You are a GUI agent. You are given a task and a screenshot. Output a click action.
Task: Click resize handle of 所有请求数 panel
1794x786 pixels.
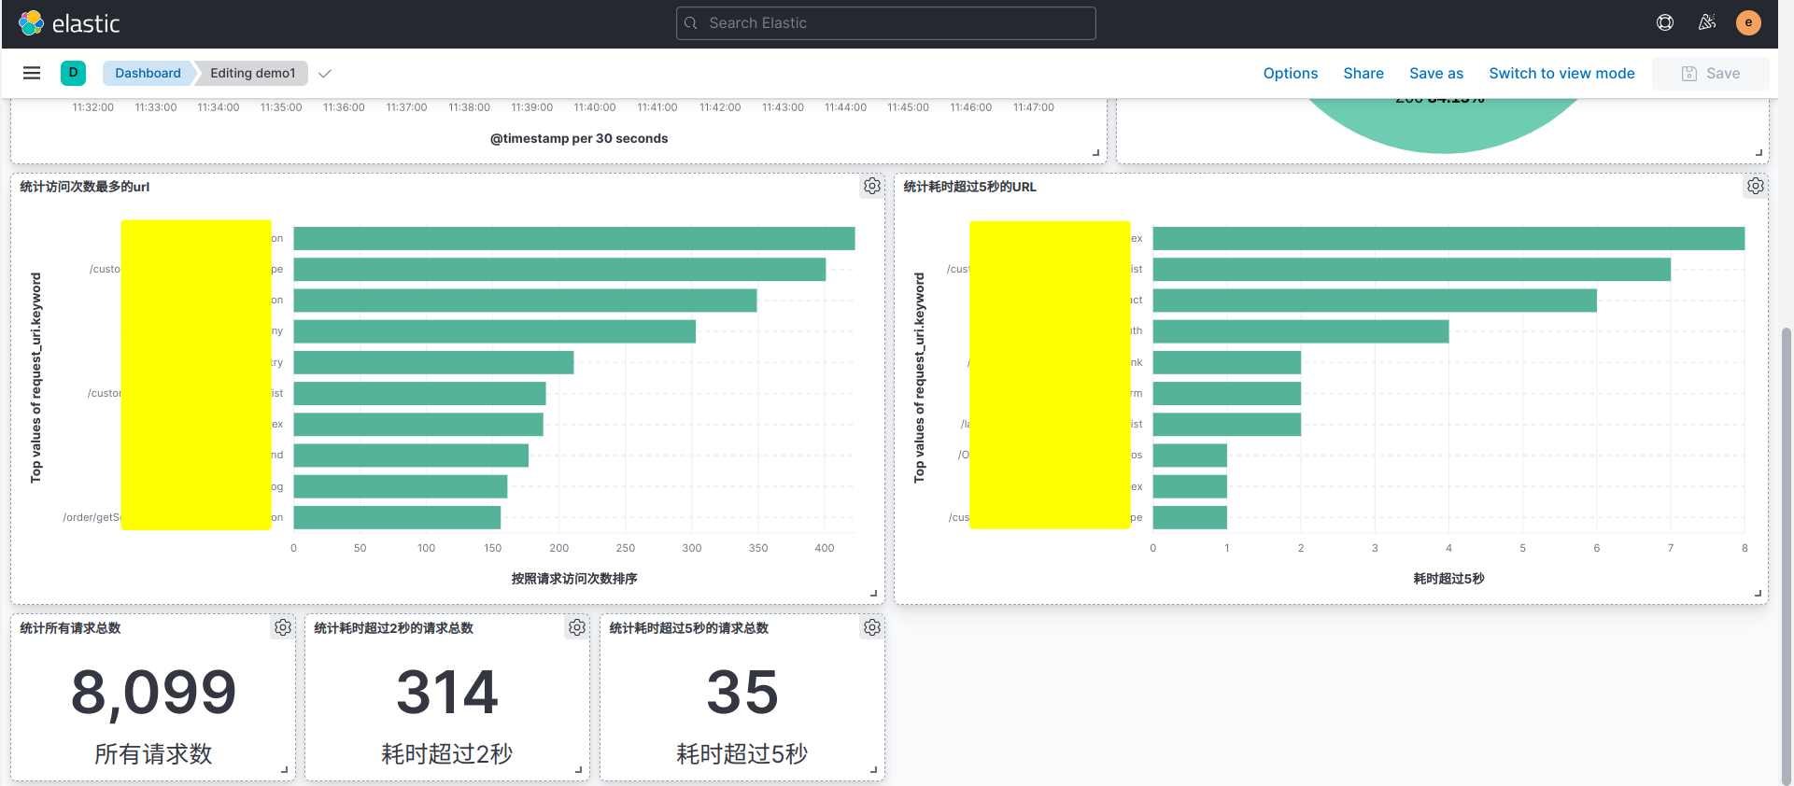tap(285, 770)
